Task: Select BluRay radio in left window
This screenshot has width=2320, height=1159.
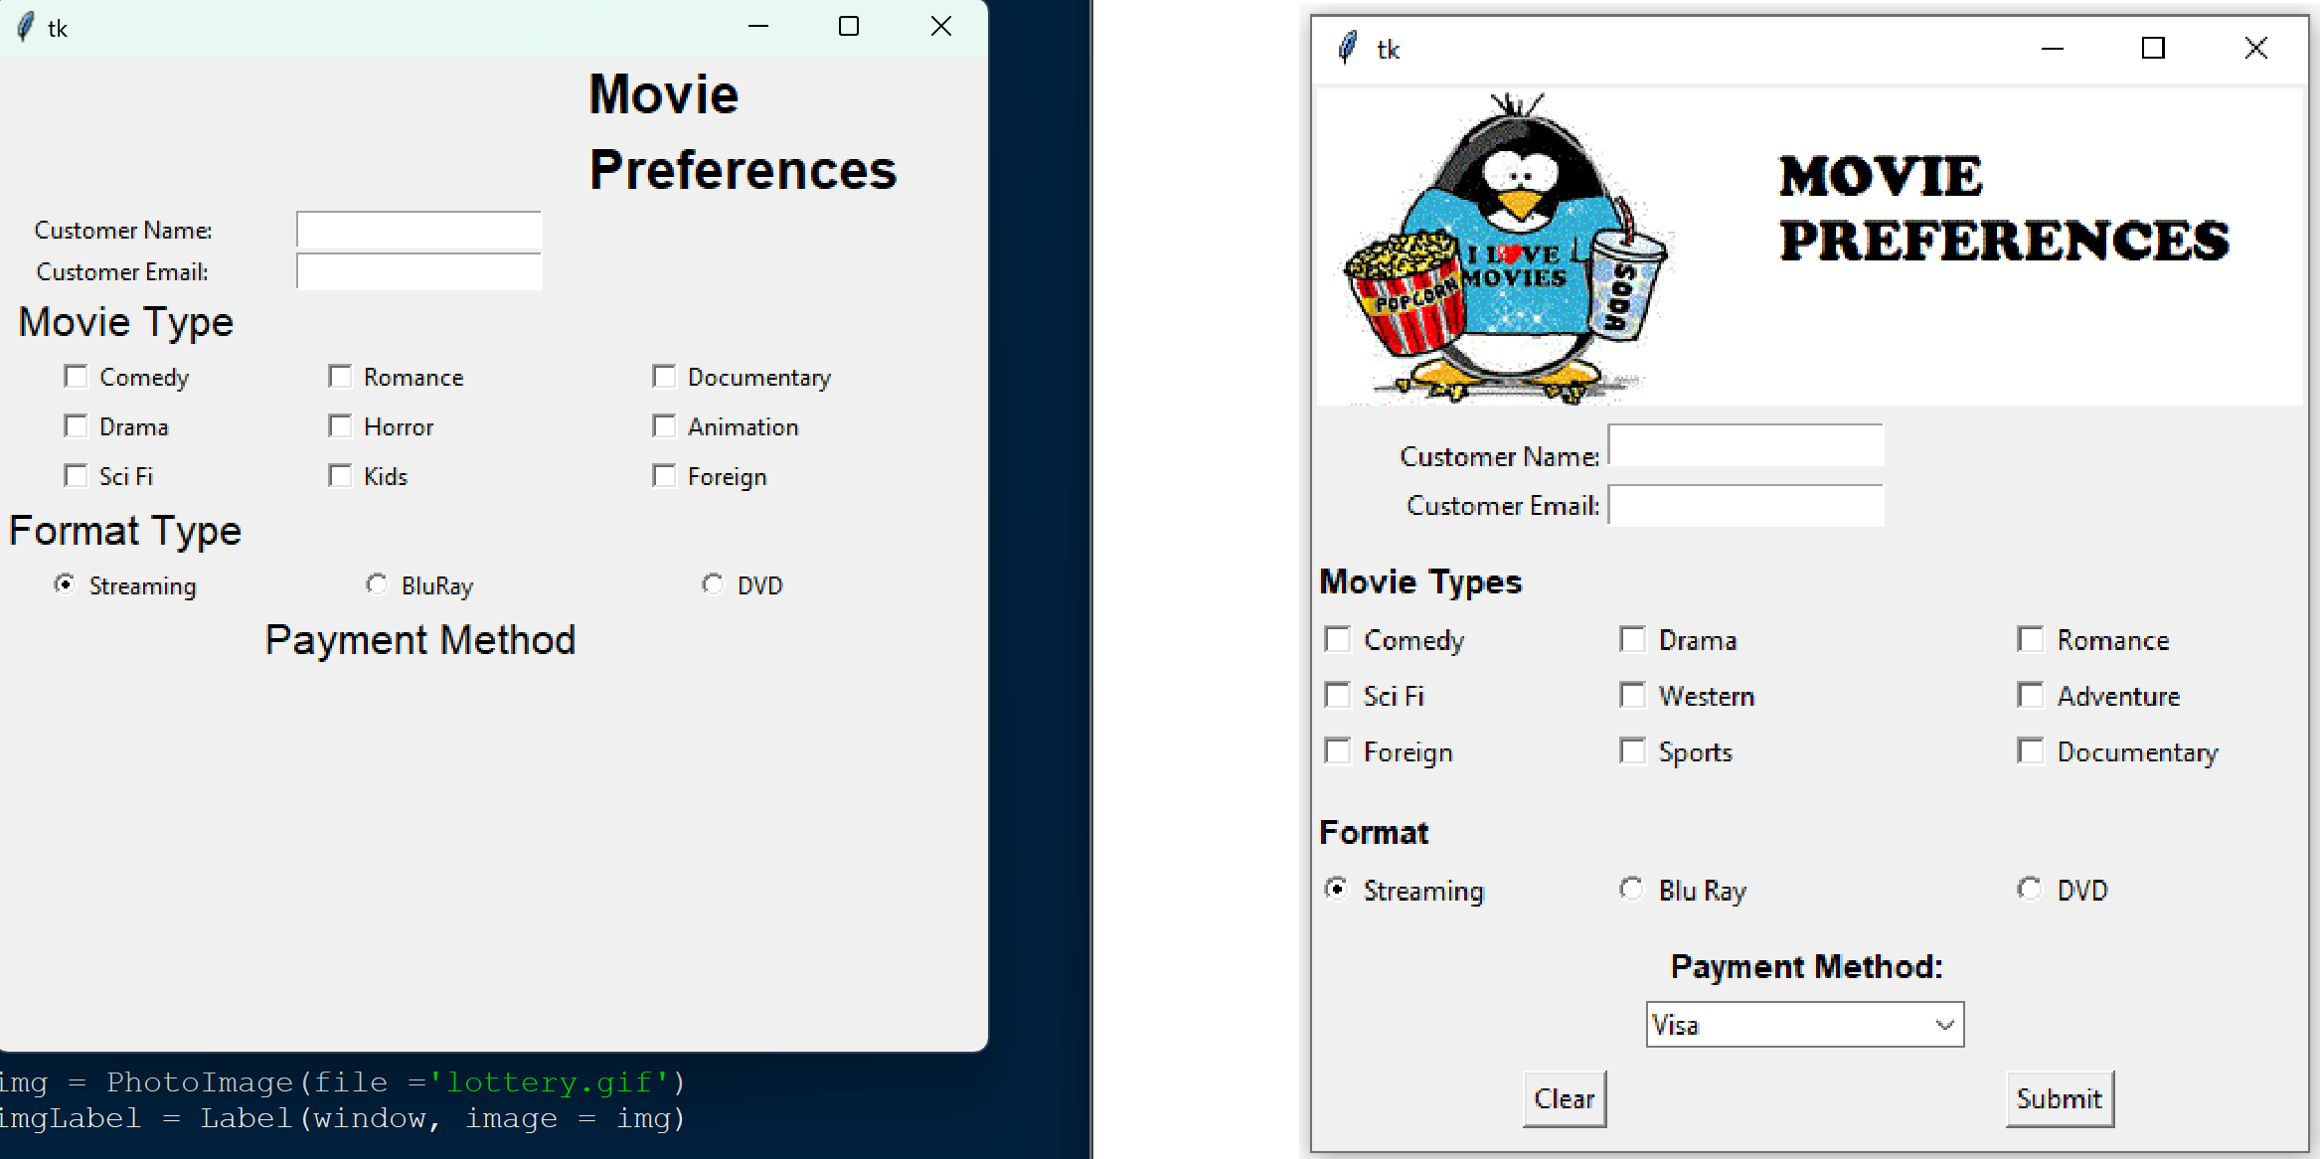Action: 377,584
